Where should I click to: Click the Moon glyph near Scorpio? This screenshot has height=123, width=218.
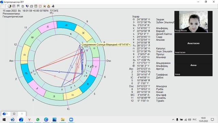click(x=33, y=71)
